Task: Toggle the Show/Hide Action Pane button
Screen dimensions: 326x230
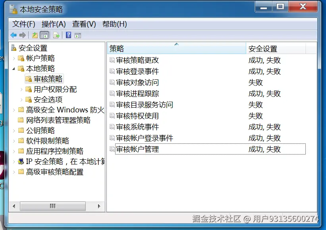Action: [77, 35]
